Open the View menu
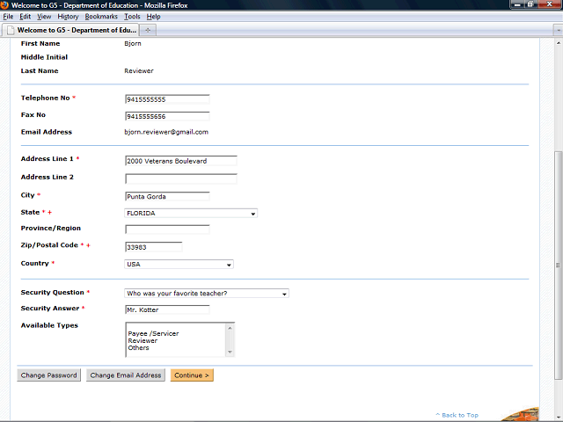Screen dimensions: 563x422 (44, 17)
